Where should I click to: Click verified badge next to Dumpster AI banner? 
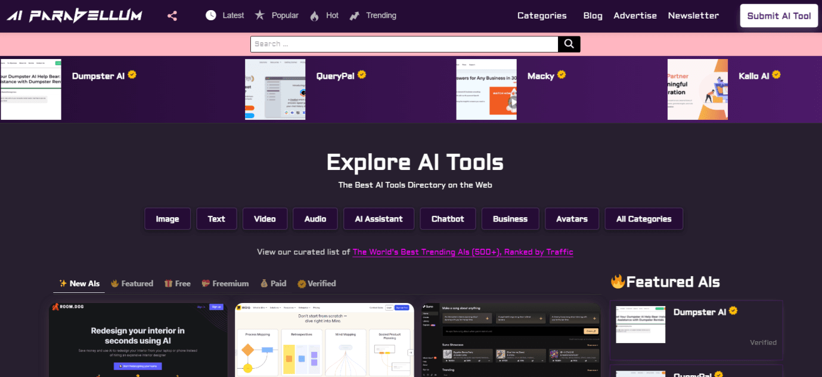click(x=132, y=75)
